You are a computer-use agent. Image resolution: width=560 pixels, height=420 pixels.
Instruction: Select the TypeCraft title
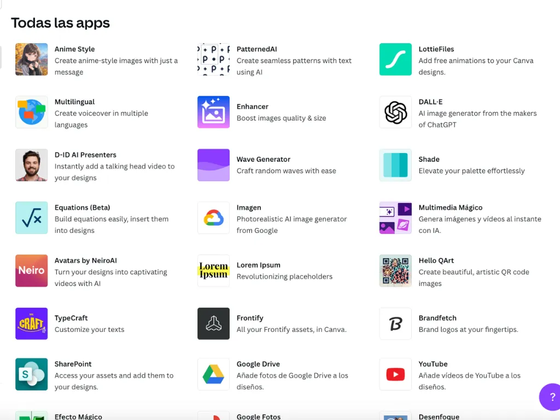pos(71,318)
